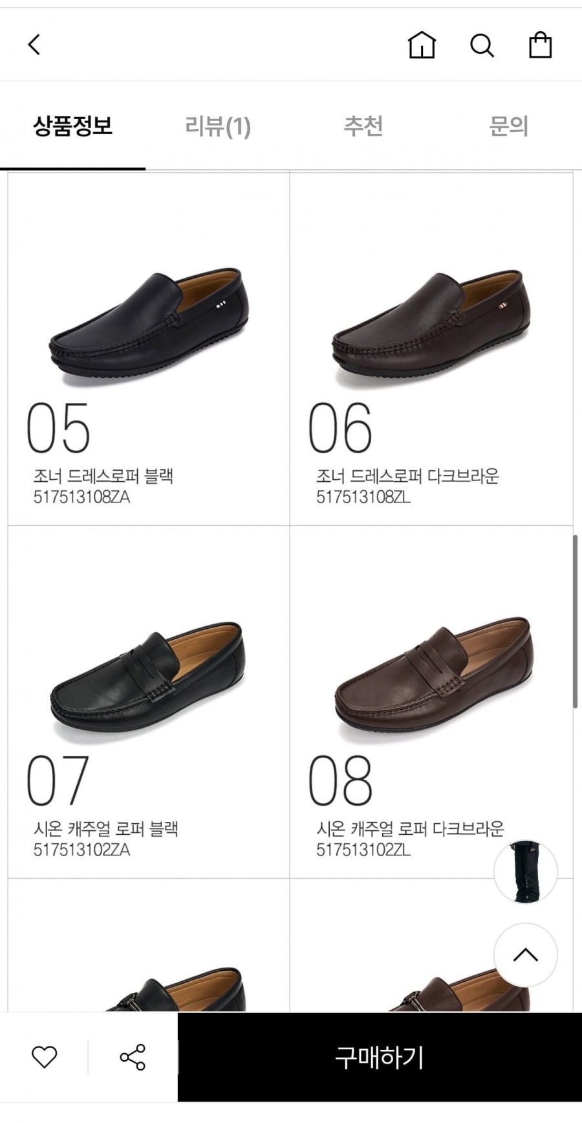Open the shopping bag cart

pos(540,45)
